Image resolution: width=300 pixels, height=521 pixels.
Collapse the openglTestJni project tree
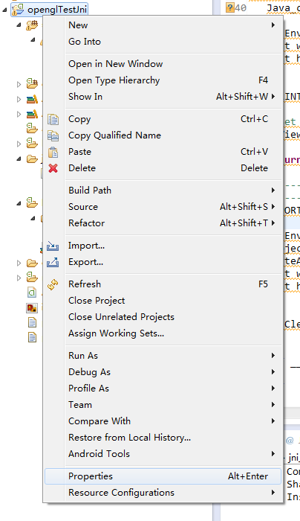point(4,10)
